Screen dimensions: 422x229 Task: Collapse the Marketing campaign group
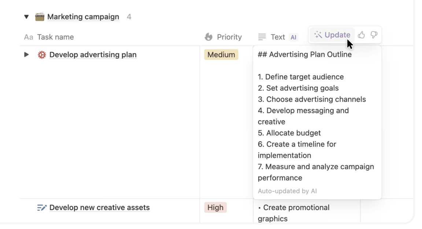click(26, 16)
